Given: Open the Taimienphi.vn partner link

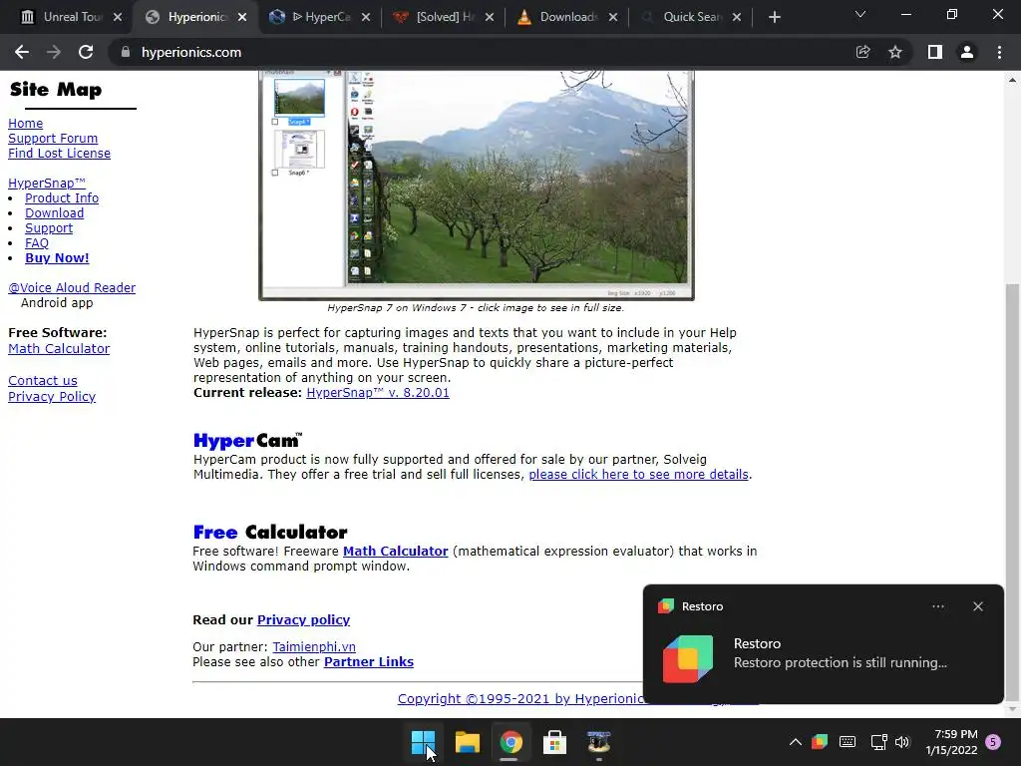Looking at the screenshot, I should pos(314,646).
